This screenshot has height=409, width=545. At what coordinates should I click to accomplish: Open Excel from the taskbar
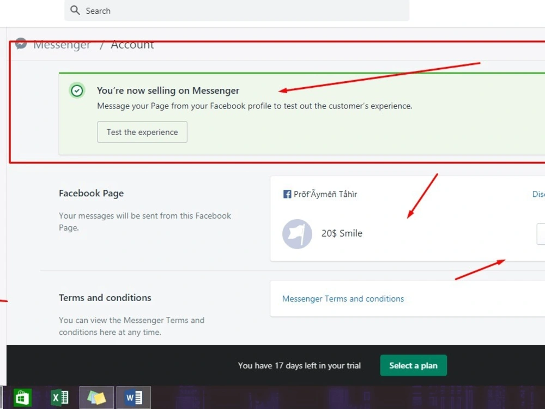[x=59, y=398]
